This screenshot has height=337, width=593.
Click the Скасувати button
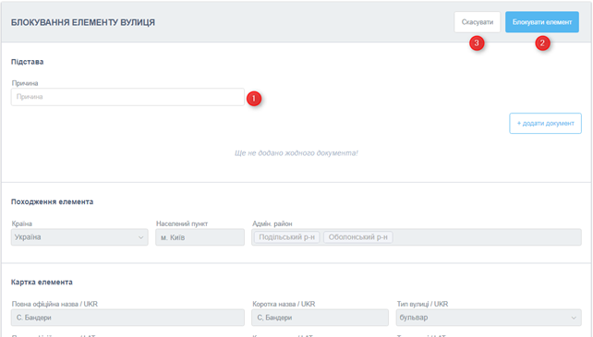pyautogui.click(x=478, y=22)
